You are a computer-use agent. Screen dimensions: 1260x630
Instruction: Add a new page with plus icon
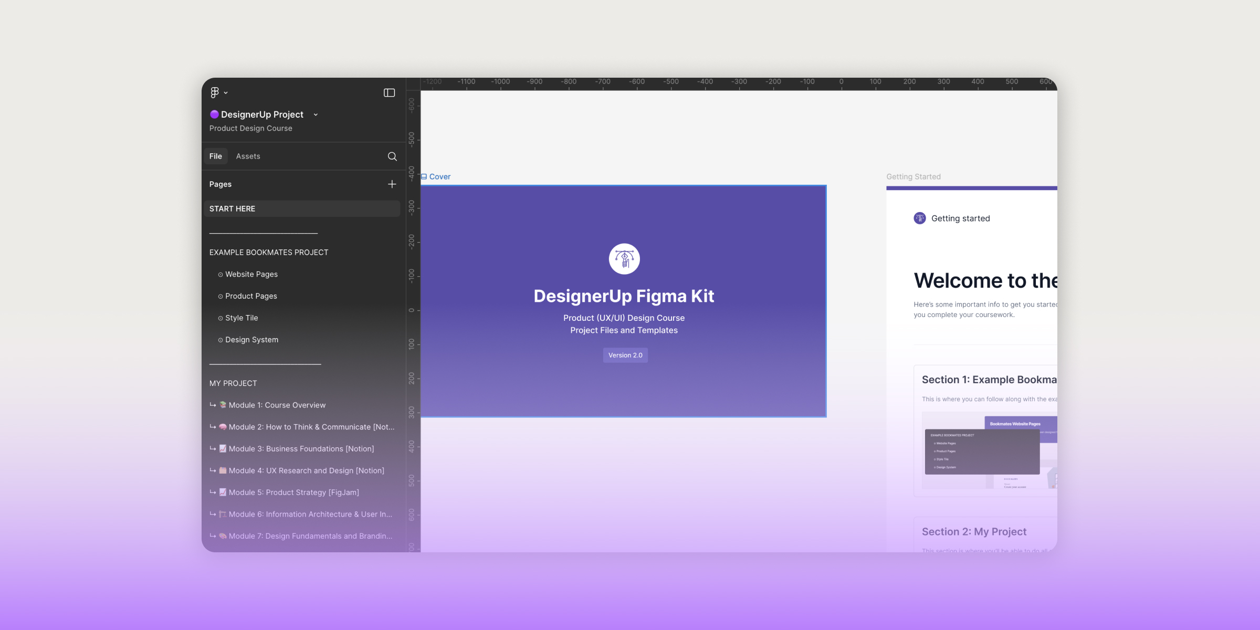[x=392, y=184]
